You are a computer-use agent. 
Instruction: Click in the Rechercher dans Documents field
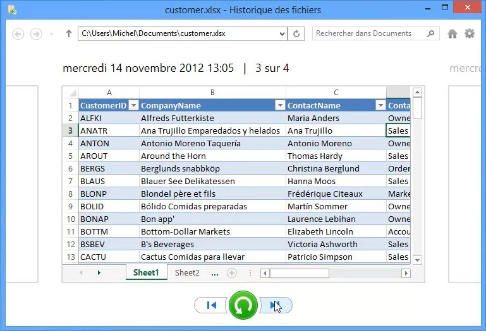pyautogui.click(x=370, y=34)
